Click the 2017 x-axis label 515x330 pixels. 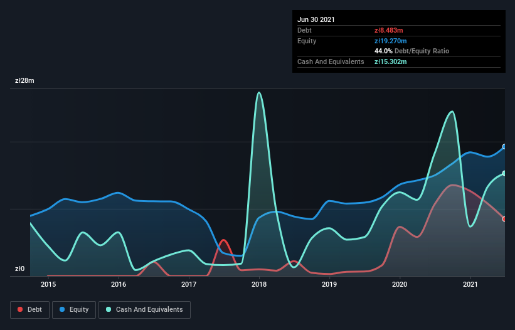click(x=189, y=284)
